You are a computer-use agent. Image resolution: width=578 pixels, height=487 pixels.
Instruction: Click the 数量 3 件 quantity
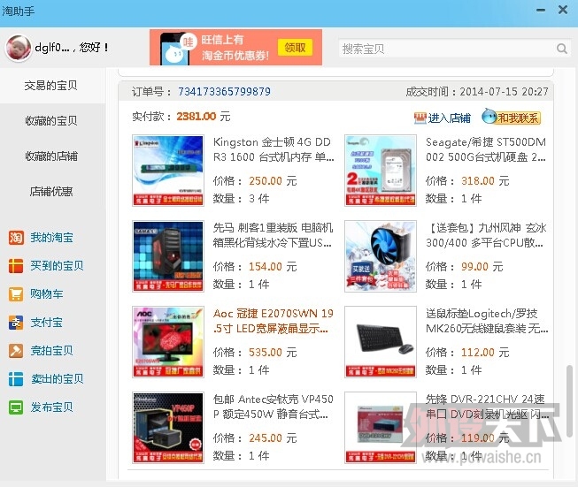point(241,199)
